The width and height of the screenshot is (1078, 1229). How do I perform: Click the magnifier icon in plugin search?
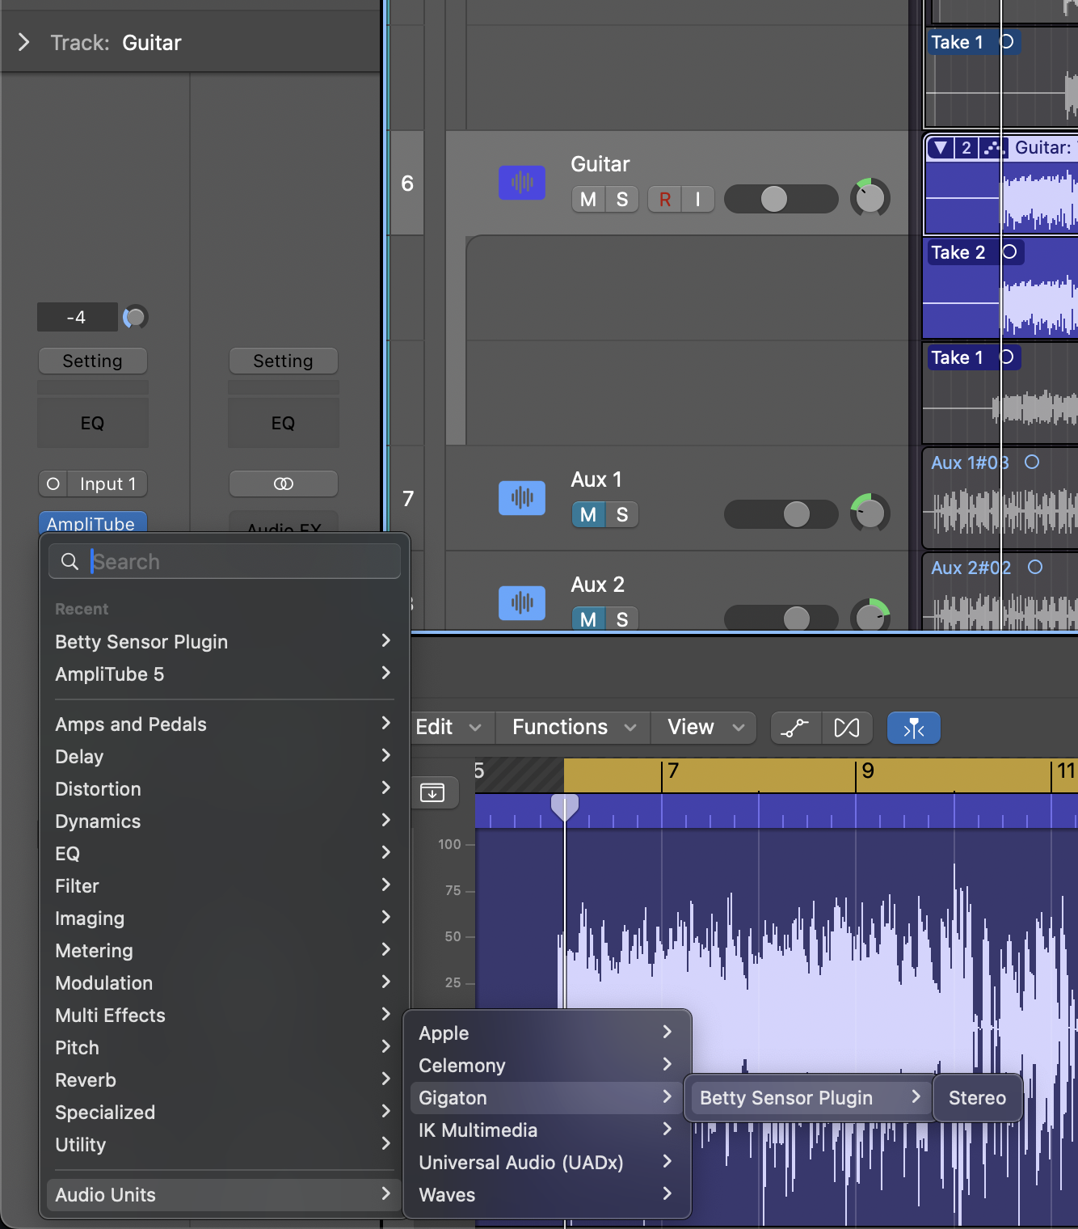69,560
